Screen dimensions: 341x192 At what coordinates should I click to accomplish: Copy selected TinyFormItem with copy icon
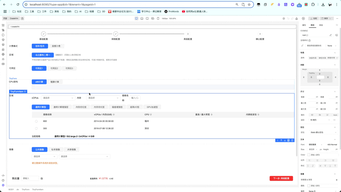click(289, 140)
